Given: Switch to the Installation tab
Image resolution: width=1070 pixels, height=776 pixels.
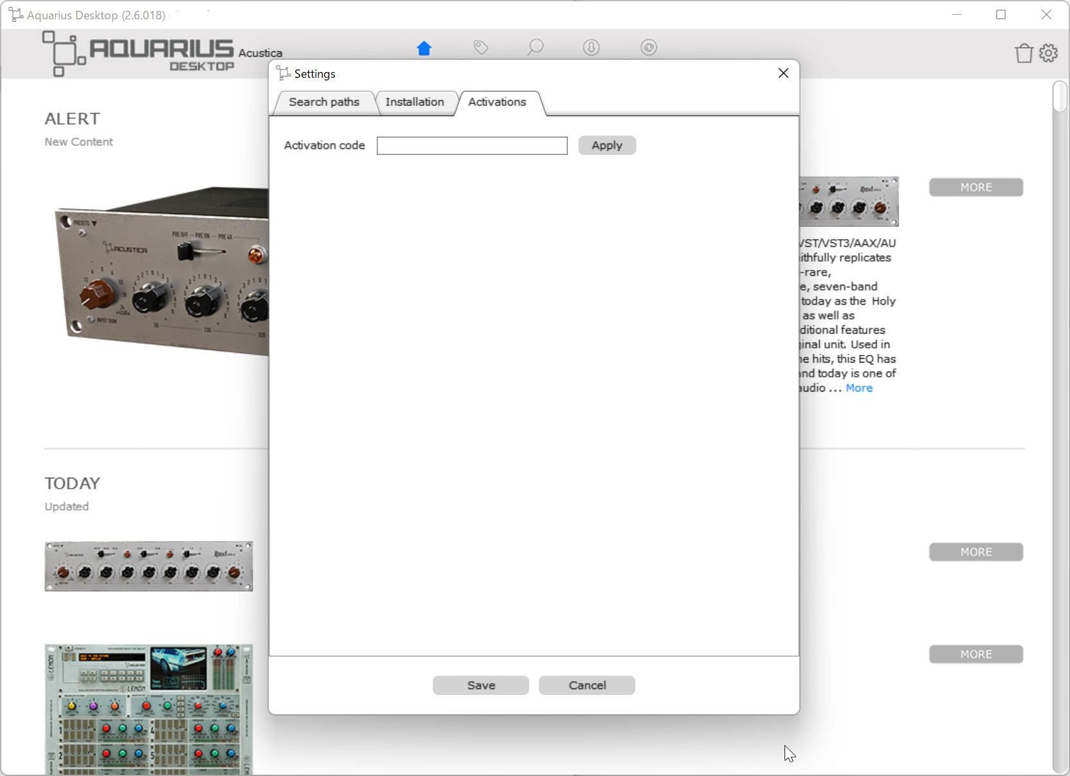Looking at the screenshot, I should coord(415,102).
